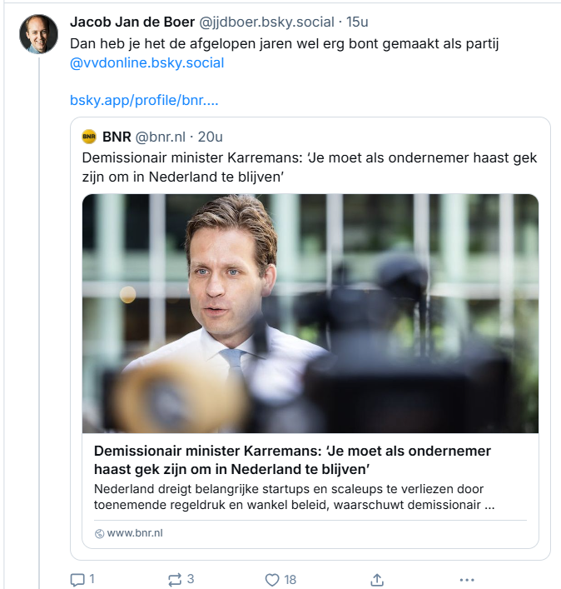Visit the @vvdonline.bsky.social mention
The image size is (561, 589).
click(x=146, y=62)
